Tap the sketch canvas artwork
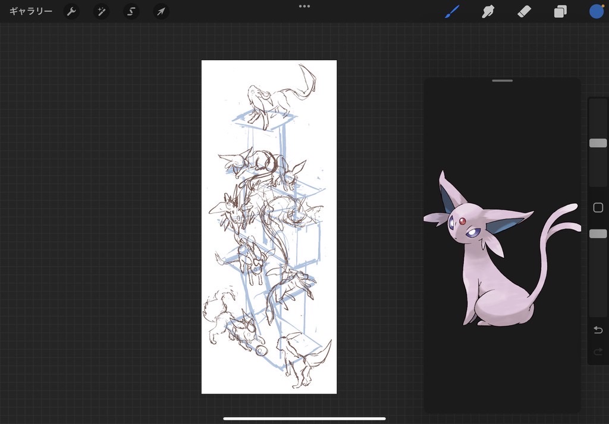This screenshot has height=424, width=609. [x=269, y=227]
